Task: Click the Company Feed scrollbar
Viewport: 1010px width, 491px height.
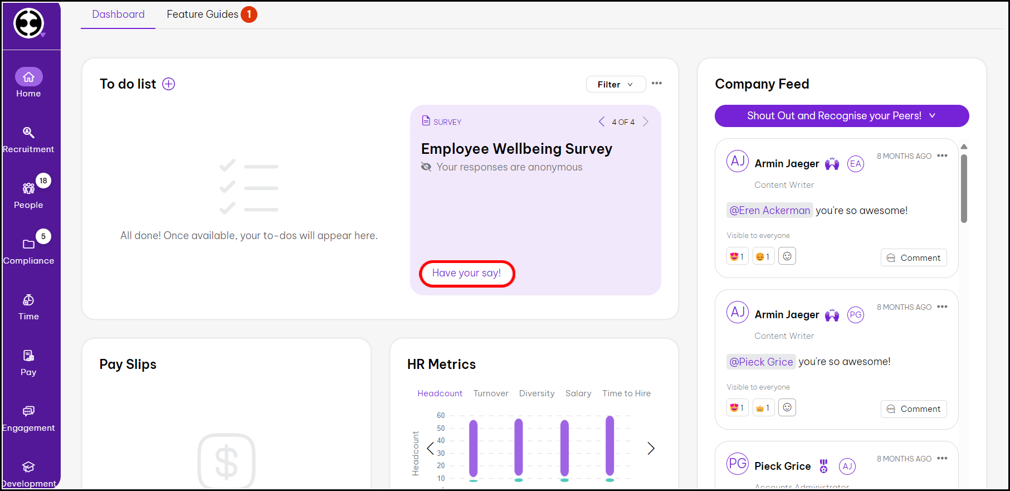Action: [964, 189]
